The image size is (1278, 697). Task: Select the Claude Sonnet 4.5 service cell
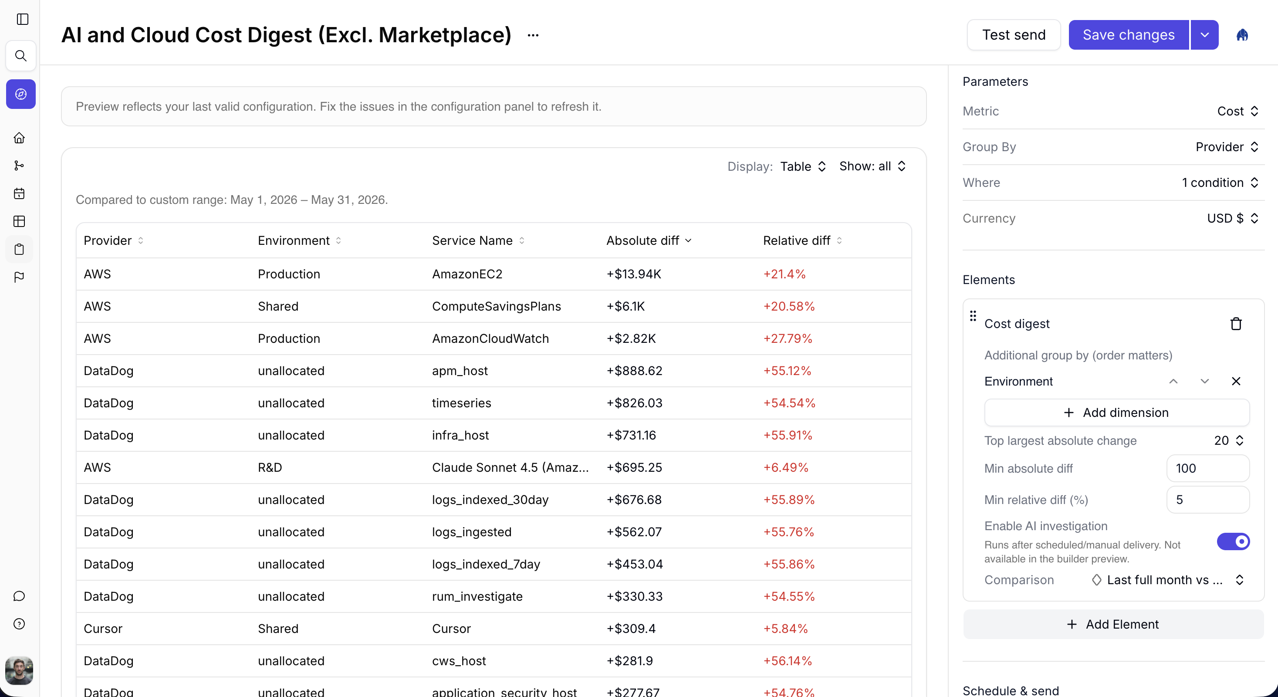(x=510, y=467)
